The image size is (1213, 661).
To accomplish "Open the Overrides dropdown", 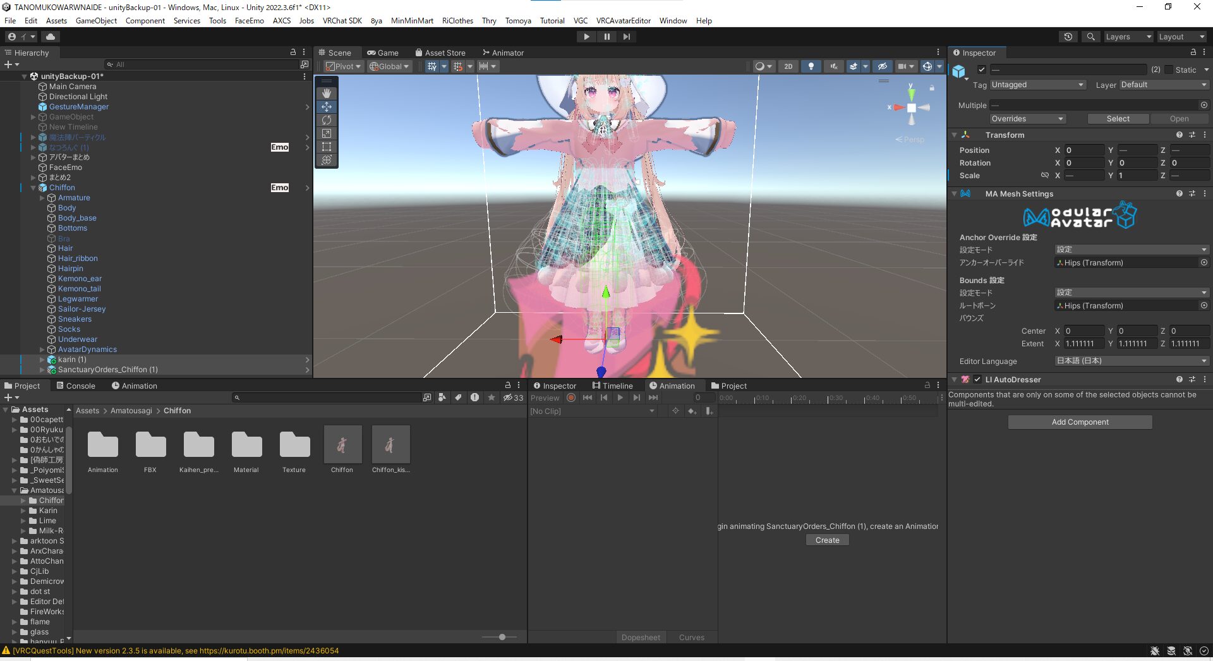I will click(x=1027, y=118).
